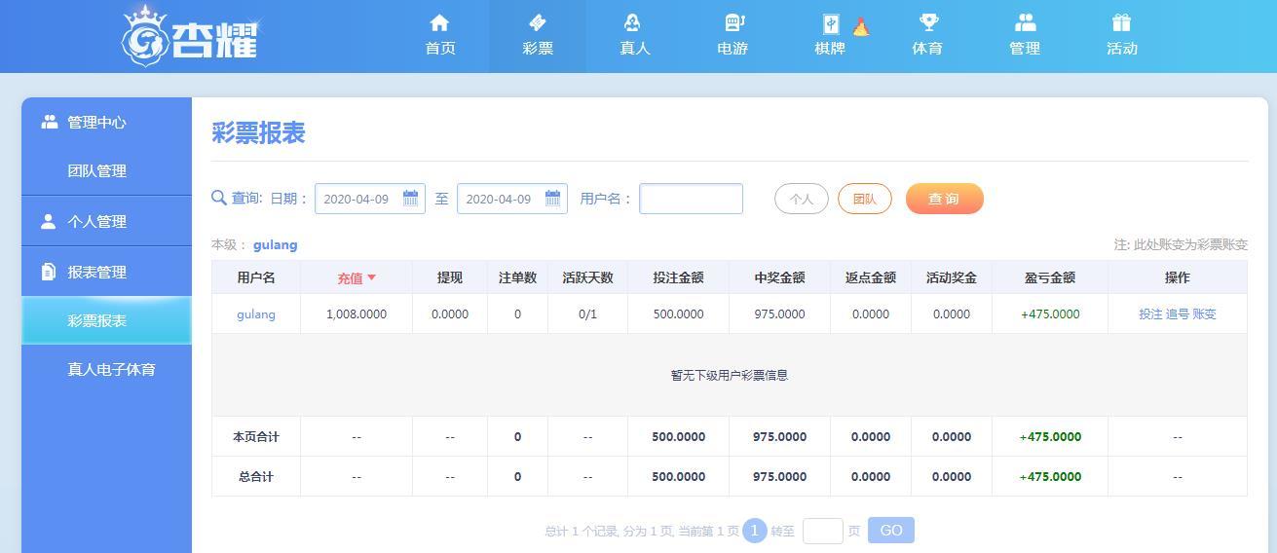Open the 棋牌 menu label
Viewport: 1277px width, 553px height.
[x=830, y=49]
